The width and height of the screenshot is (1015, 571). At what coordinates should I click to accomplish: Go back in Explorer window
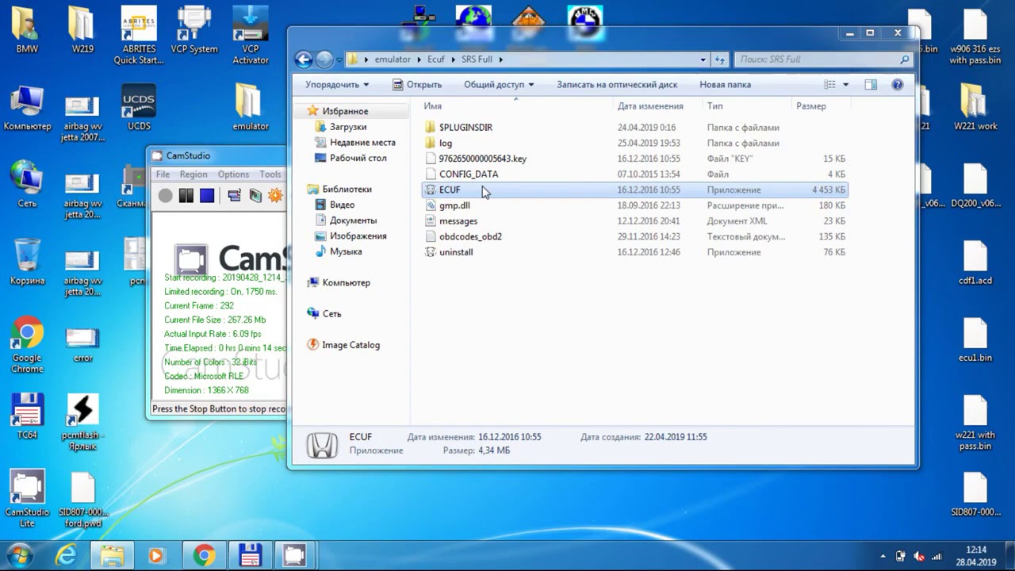point(304,59)
